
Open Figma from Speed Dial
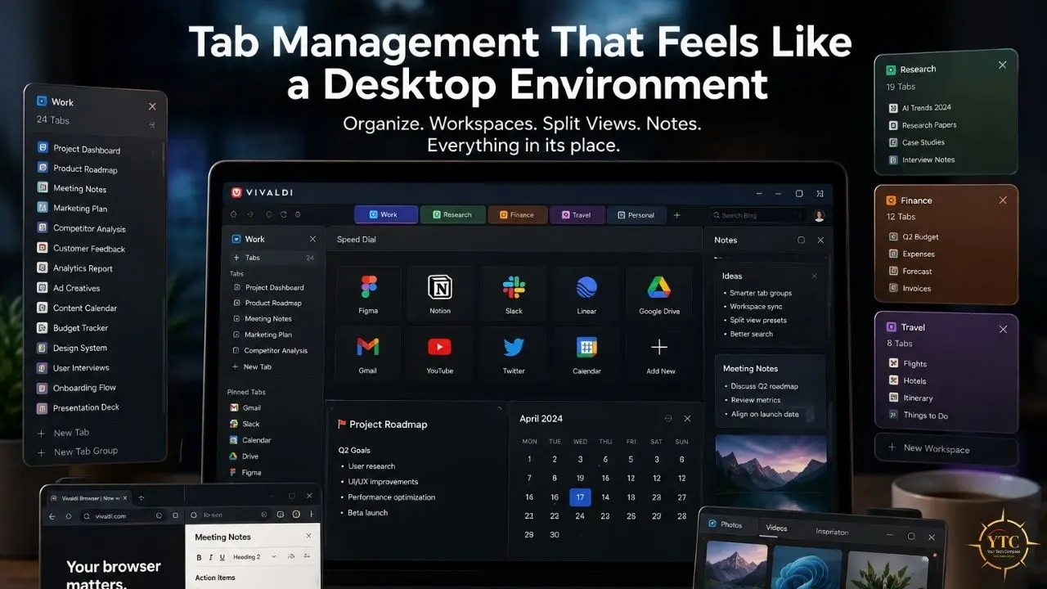pyautogui.click(x=368, y=294)
